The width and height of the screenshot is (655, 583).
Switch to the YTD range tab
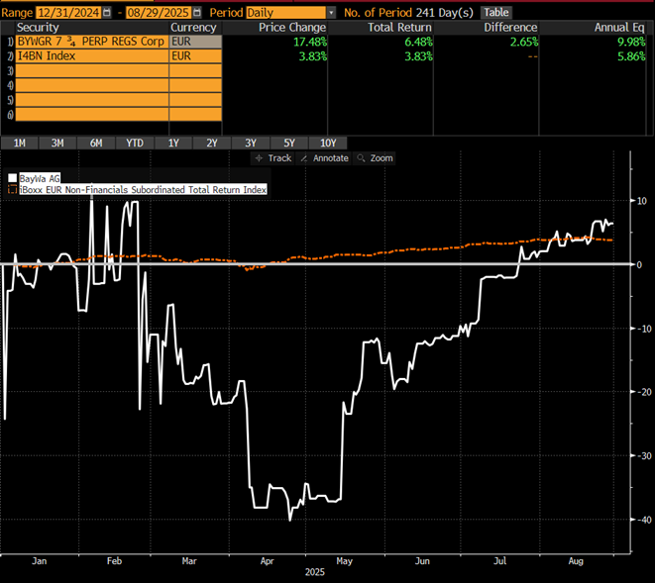click(135, 143)
